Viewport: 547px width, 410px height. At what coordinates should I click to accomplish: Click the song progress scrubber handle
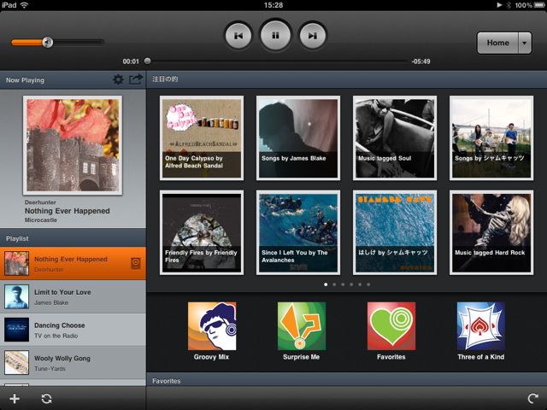click(x=148, y=61)
